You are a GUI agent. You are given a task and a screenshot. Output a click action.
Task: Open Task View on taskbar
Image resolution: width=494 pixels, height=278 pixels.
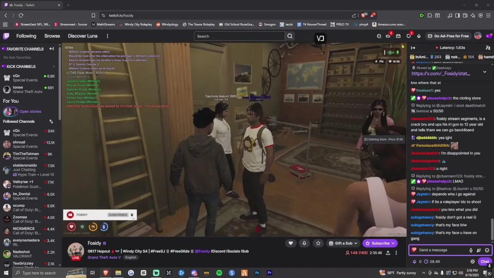pos(93,273)
